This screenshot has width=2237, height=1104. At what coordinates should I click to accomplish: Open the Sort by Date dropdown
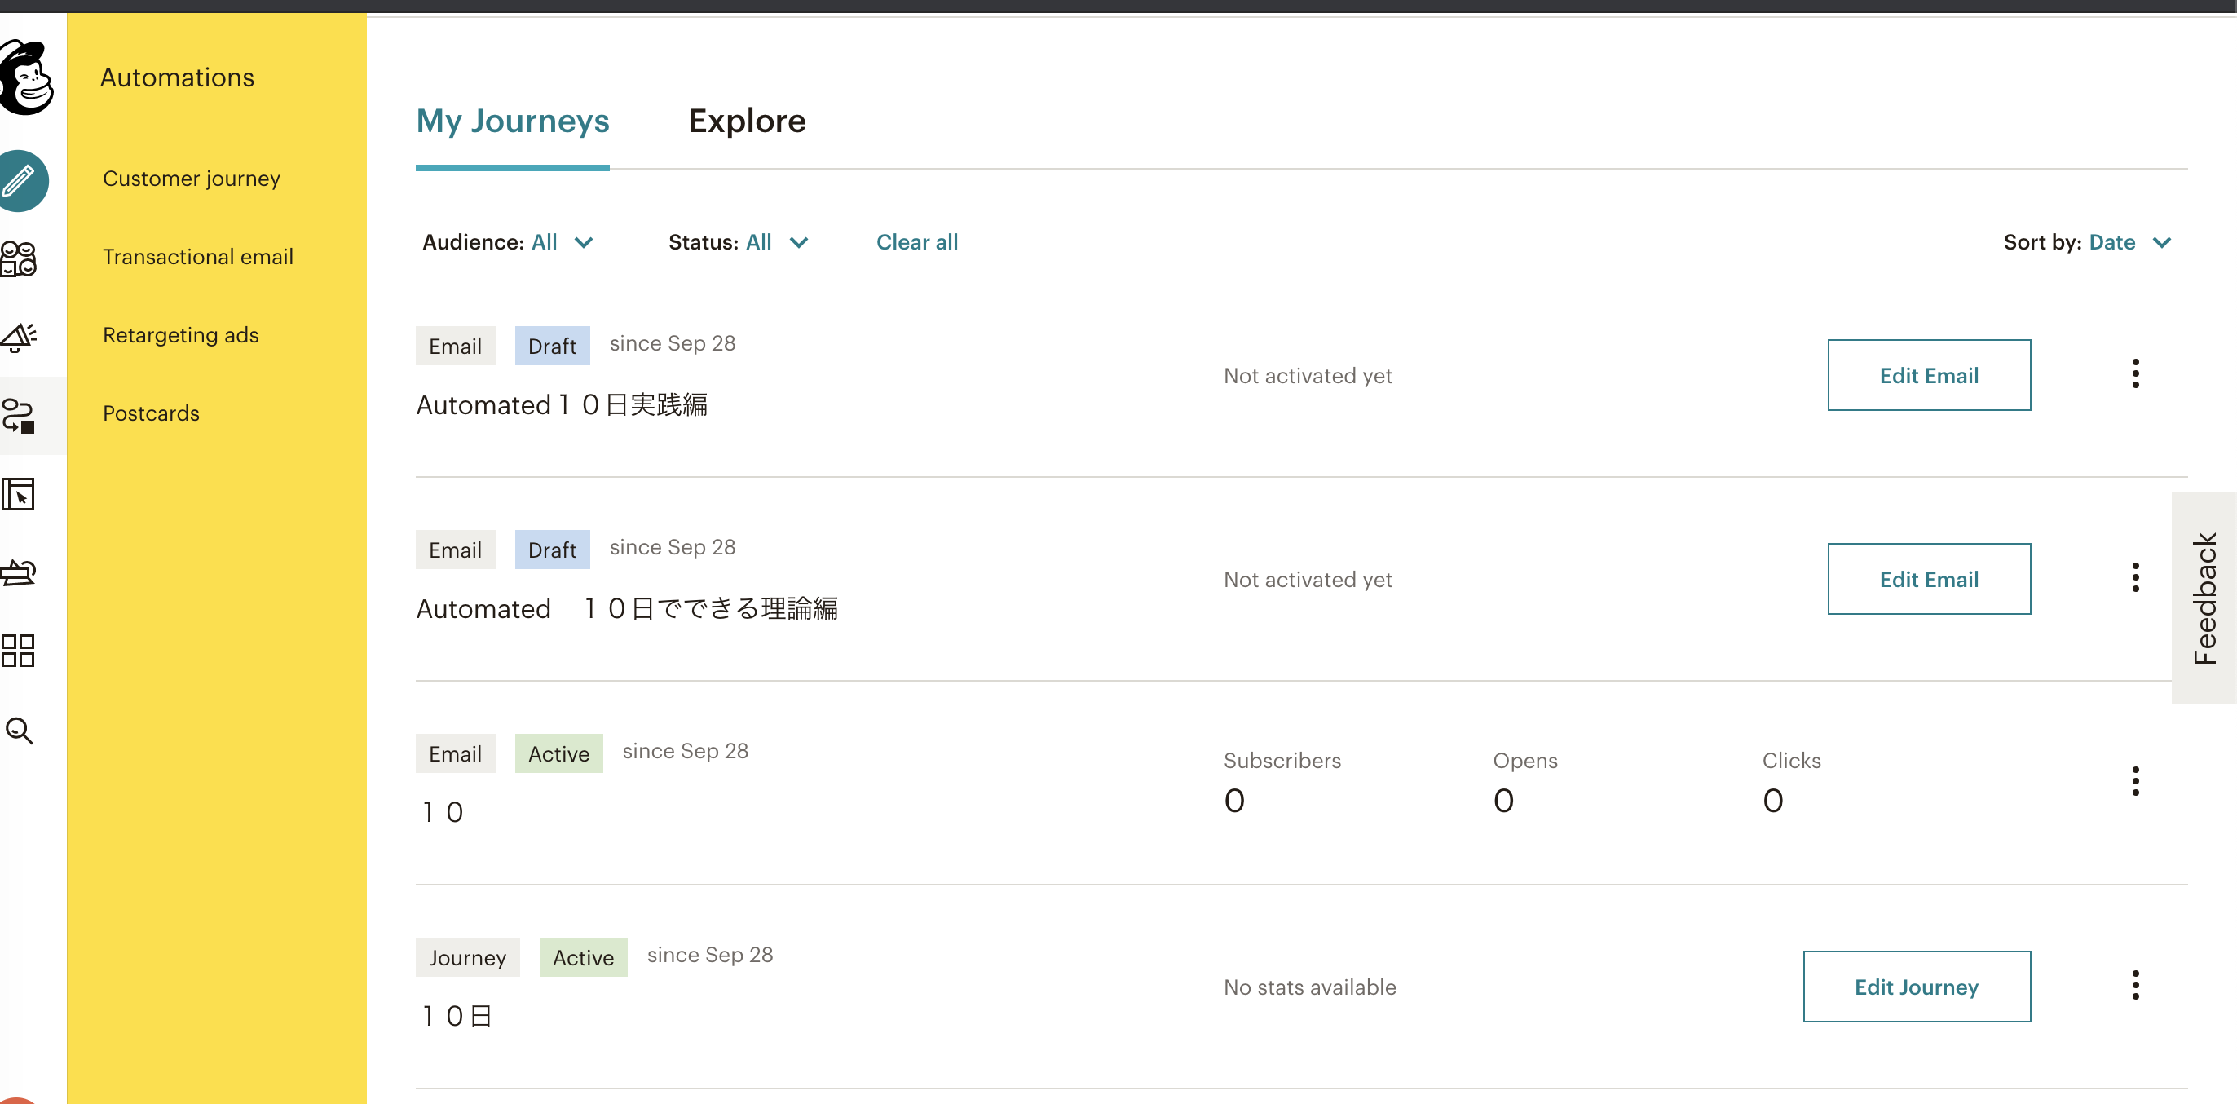point(2088,242)
